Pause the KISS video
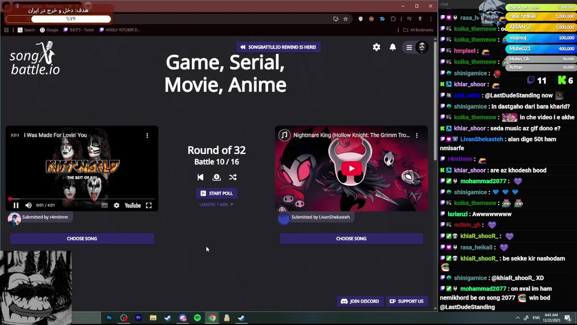The height and width of the screenshot is (325, 577). point(16,205)
